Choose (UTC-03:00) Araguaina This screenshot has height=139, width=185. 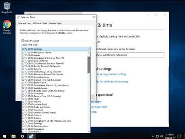[55, 129]
